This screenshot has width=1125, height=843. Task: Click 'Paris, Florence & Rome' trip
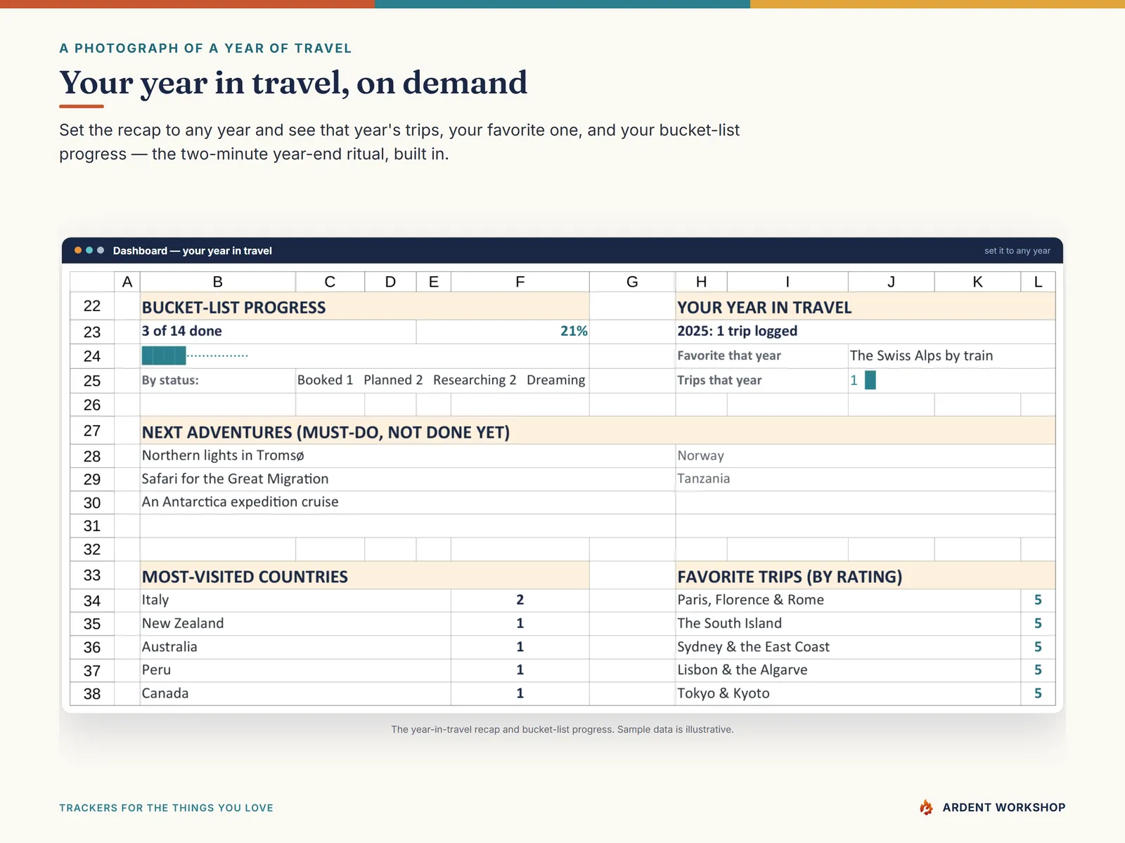(x=848, y=600)
